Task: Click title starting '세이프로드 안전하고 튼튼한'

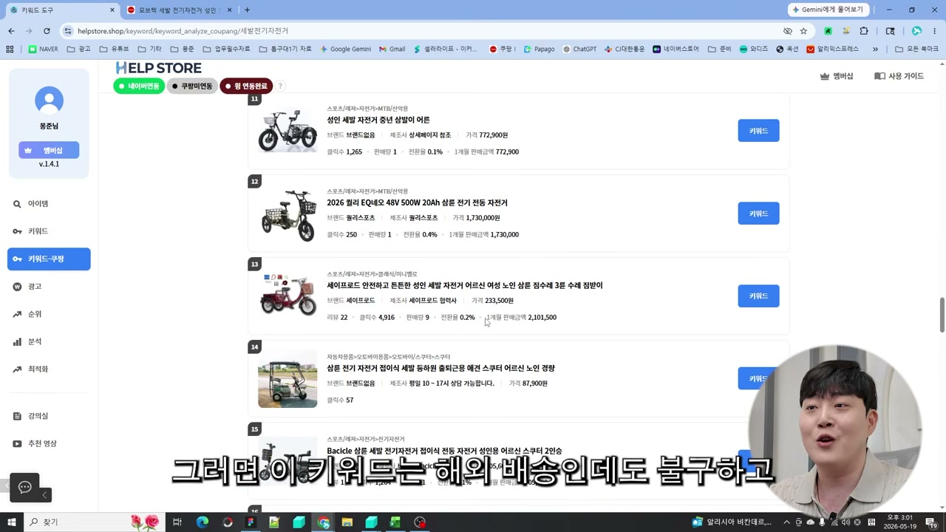Action: [465, 285]
